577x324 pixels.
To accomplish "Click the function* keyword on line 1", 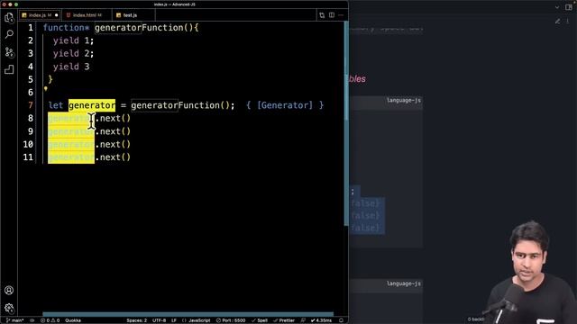I will (x=66, y=28).
